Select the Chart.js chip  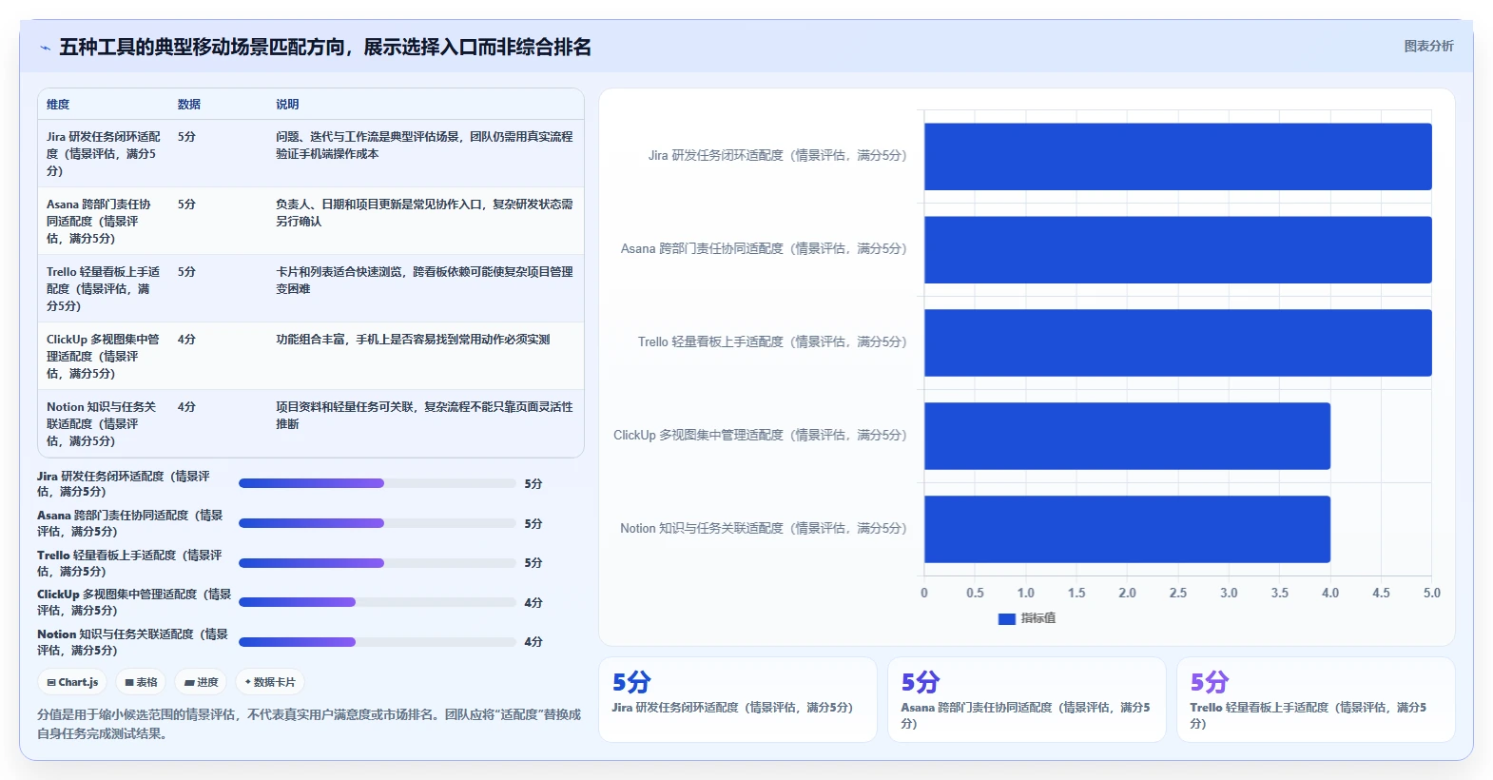tap(72, 682)
